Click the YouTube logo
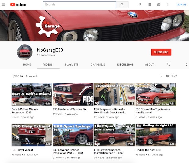189x163 pixels. 18,5
